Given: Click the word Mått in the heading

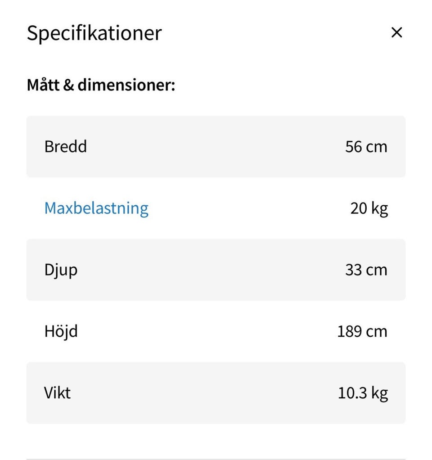Looking at the screenshot, I should [x=43, y=85].
